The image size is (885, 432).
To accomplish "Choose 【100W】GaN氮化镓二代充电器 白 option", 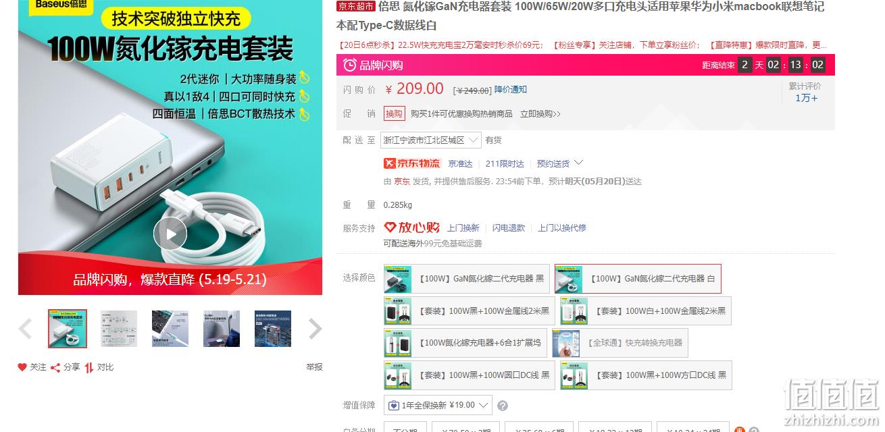I will [x=638, y=279].
